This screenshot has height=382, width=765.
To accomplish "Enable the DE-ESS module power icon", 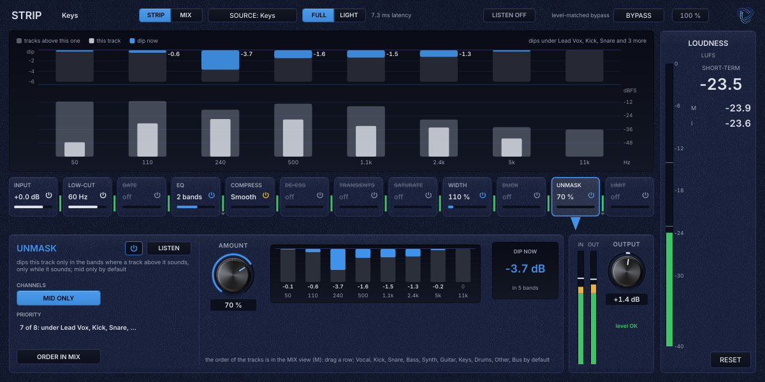I will [319, 196].
